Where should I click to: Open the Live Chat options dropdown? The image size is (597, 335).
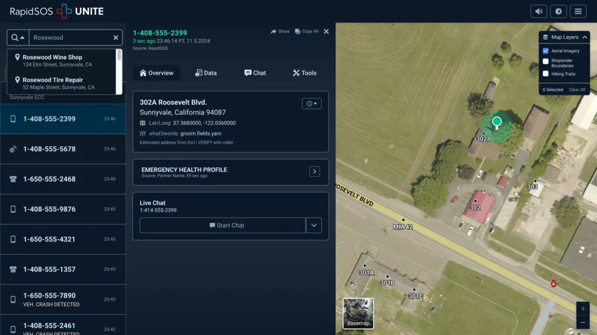coord(314,225)
